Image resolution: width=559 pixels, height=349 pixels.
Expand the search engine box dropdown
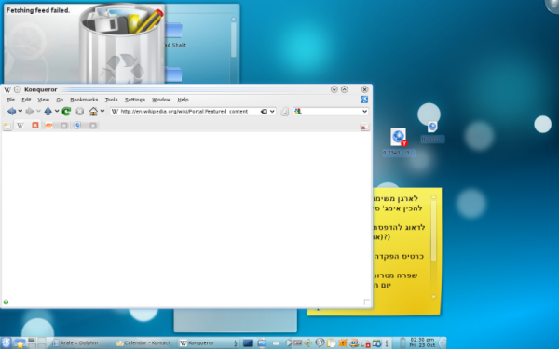[x=364, y=112]
